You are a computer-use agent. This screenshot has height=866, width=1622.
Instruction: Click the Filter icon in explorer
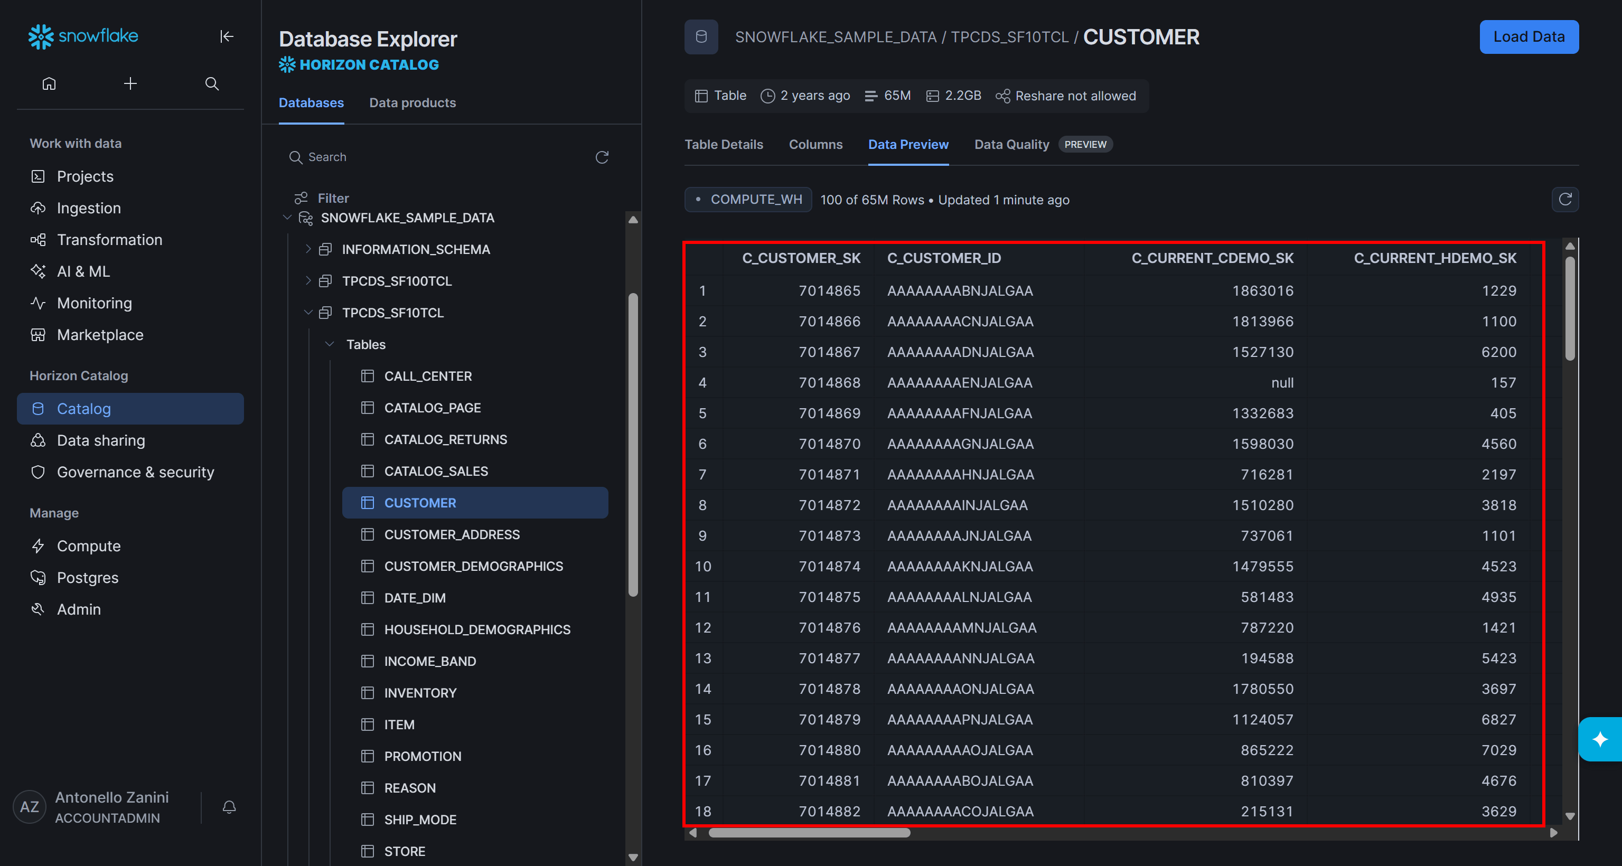[x=302, y=198]
